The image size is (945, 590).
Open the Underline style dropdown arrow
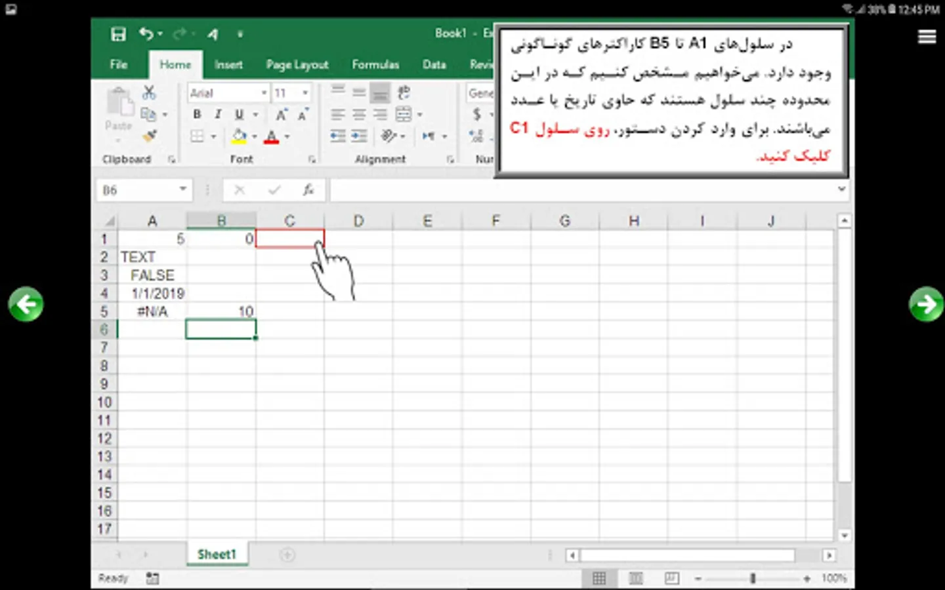click(x=255, y=115)
